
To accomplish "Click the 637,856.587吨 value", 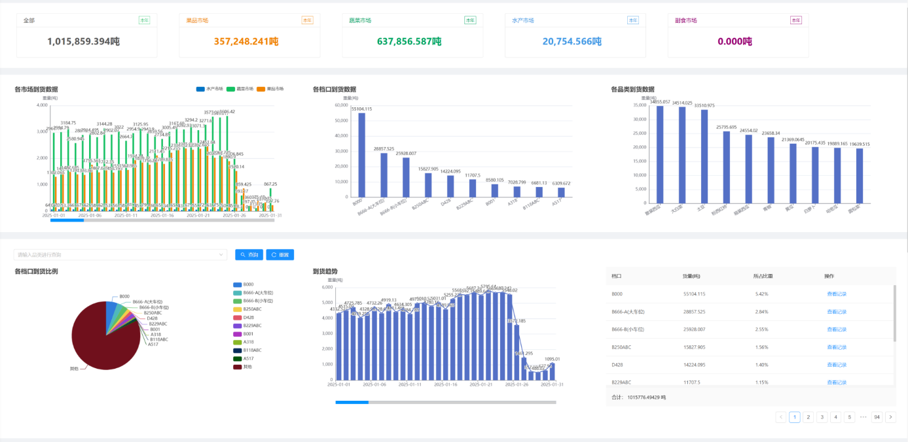I will pyautogui.click(x=409, y=41).
